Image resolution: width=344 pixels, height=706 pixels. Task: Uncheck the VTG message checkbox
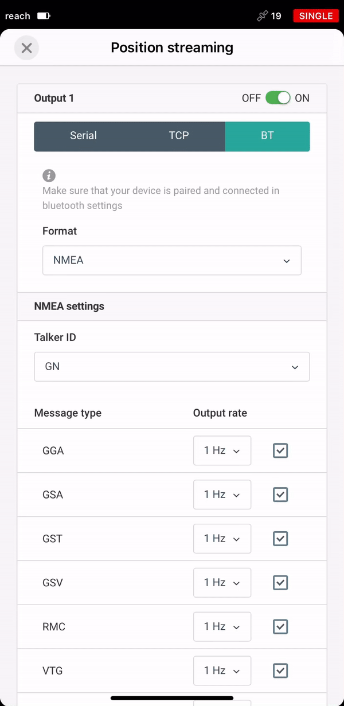click(280, 670)
